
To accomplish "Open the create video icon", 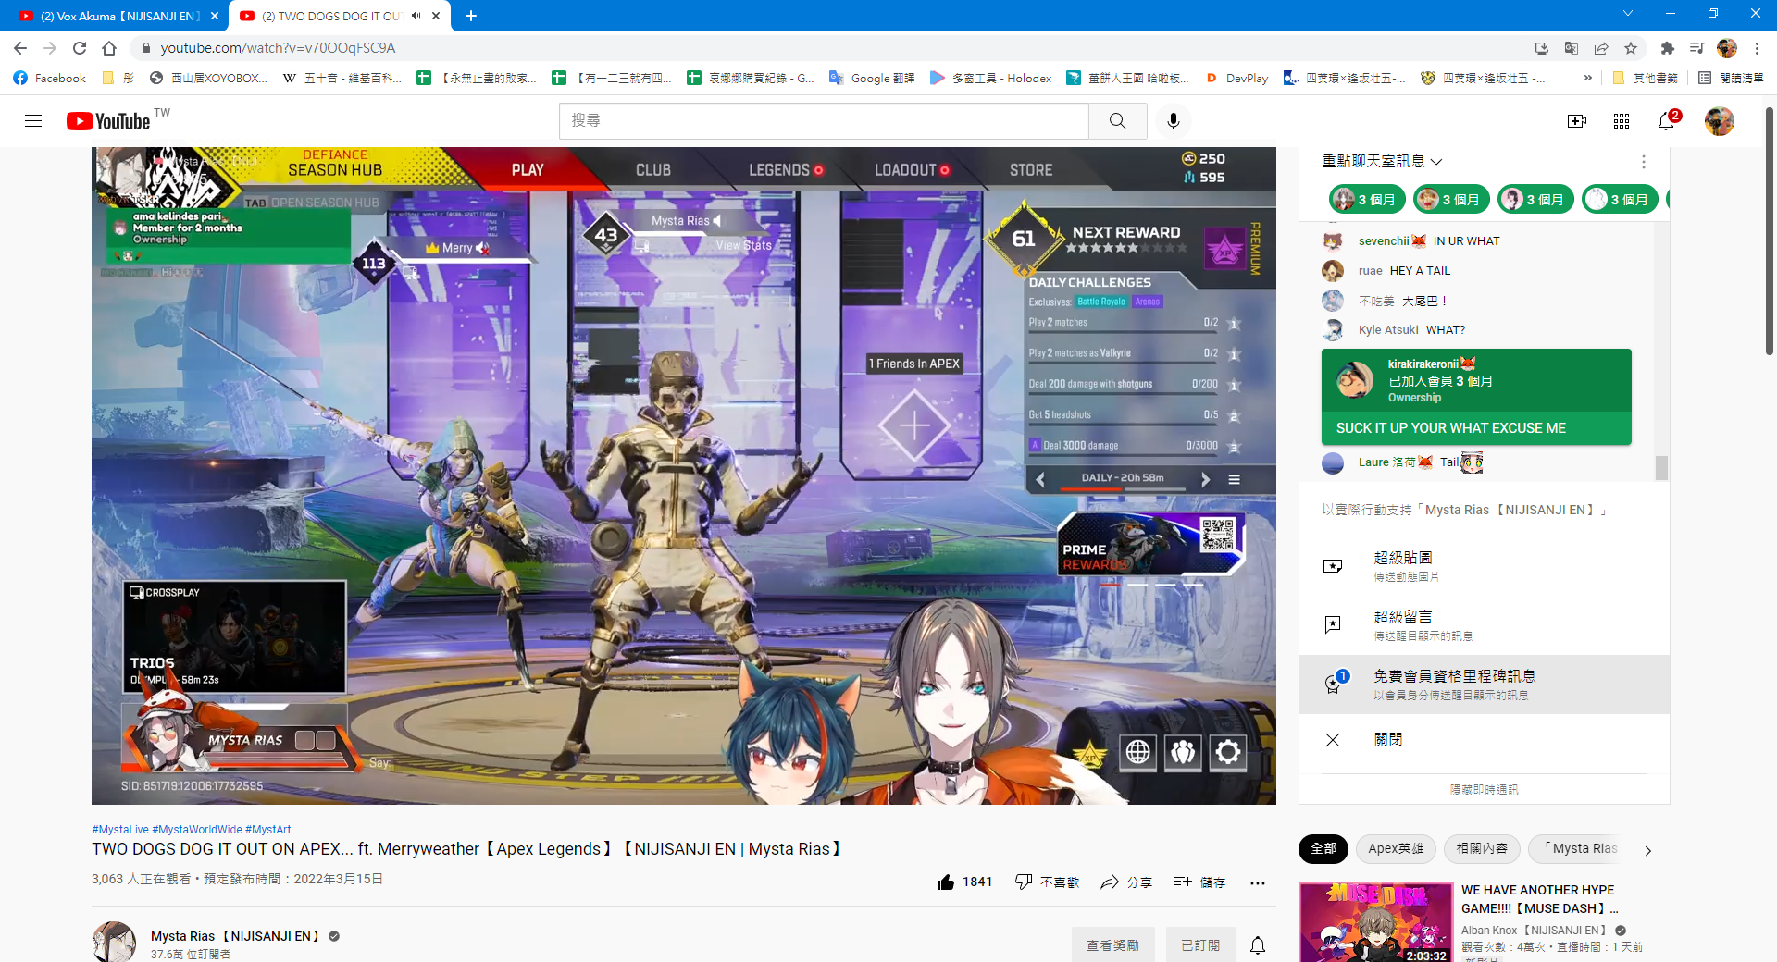I will click(x=1577, y=121).
